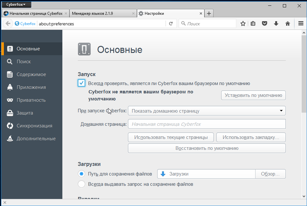
Task: Click Установить по умолчанию button
Action: 253,95
